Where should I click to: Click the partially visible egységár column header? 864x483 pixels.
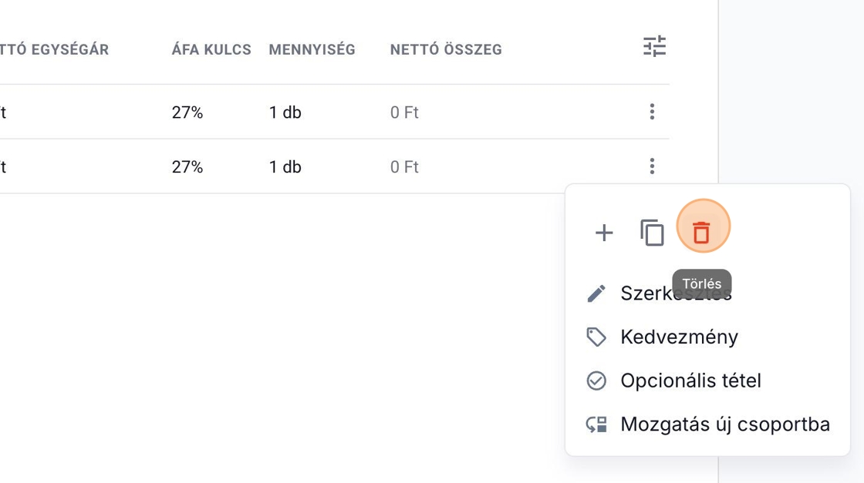(54, 50)
